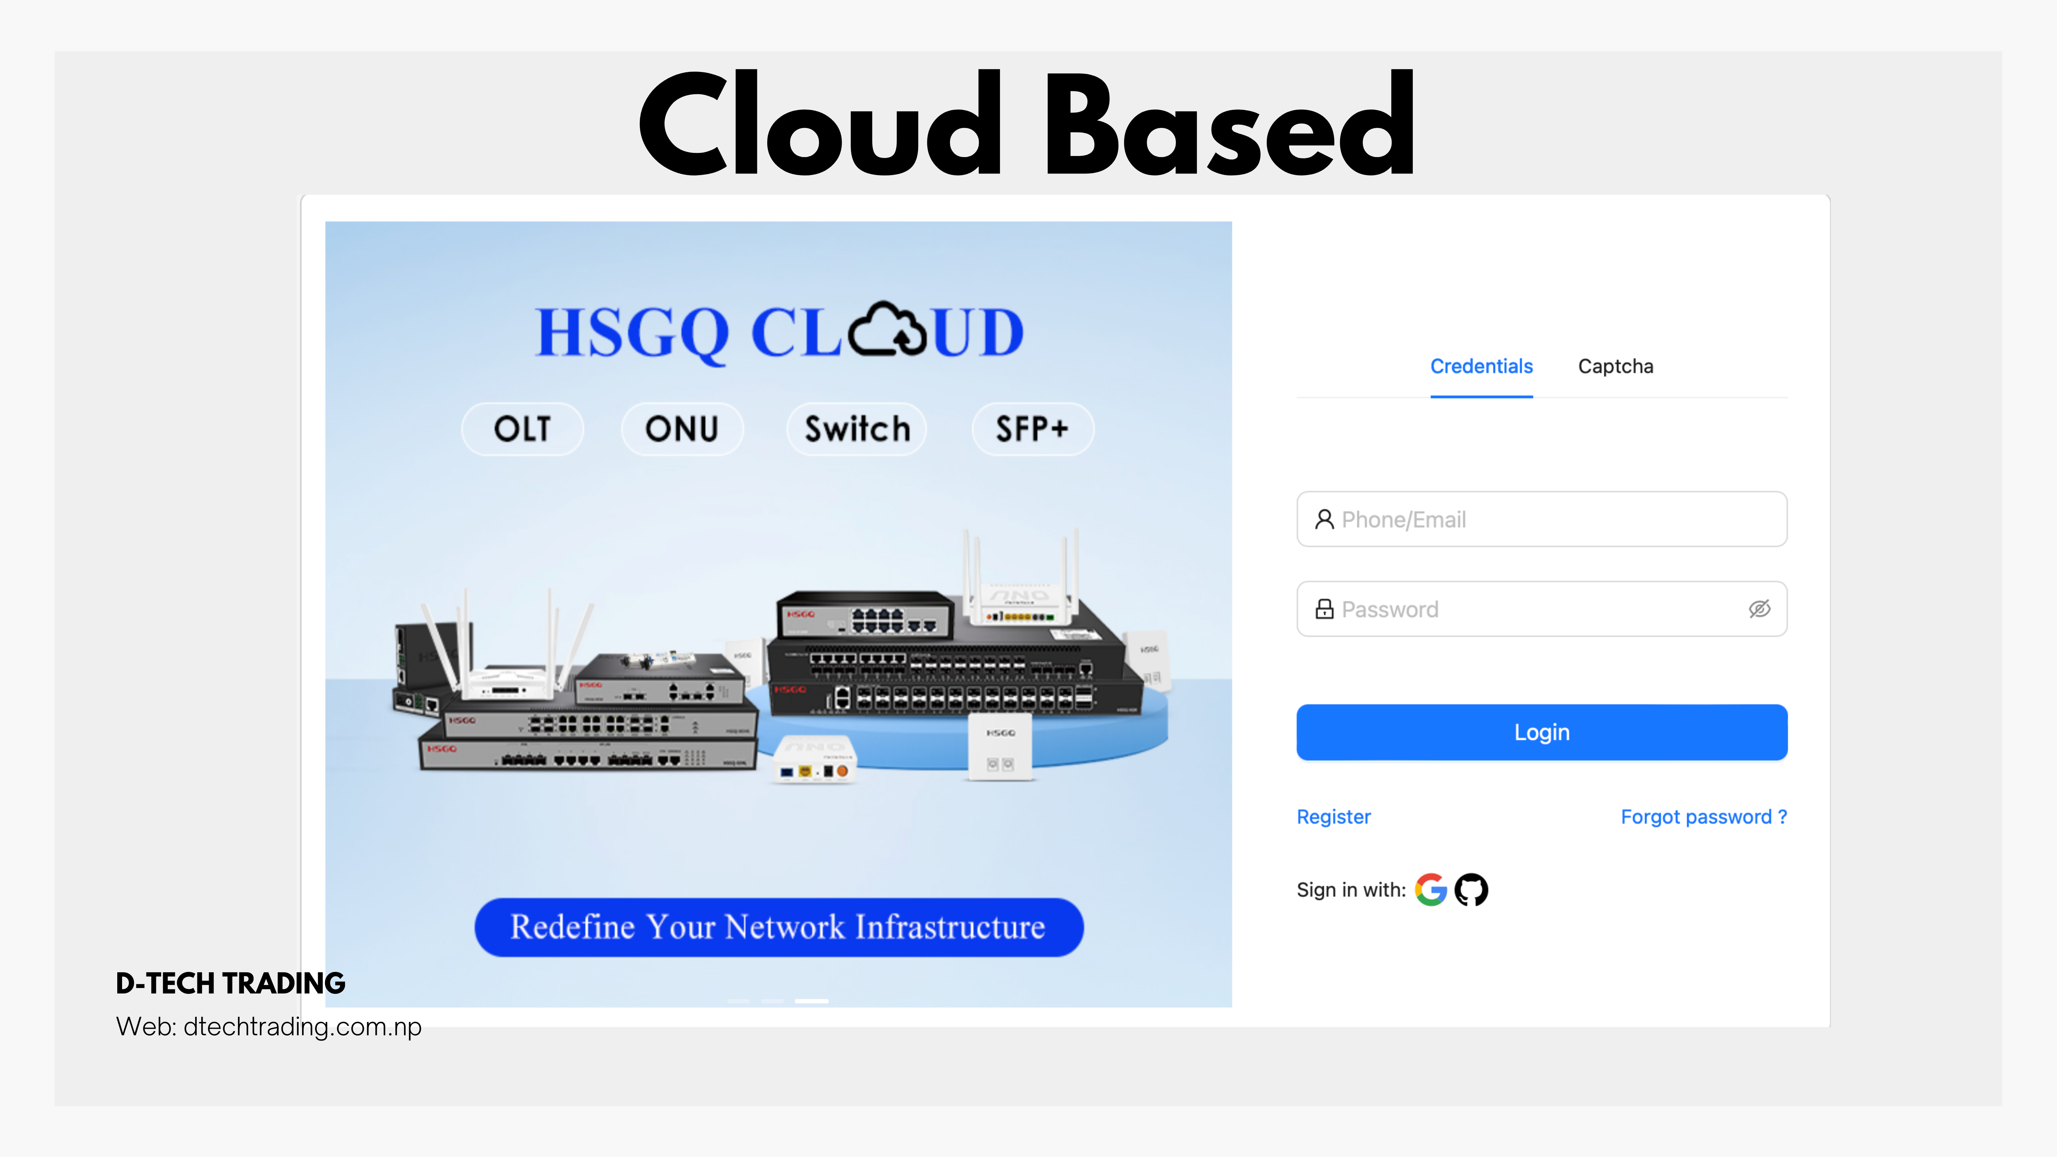Click the 'Sign in with:' label
Image resolution: width=2057 pixels, height=1157 pixels.
[1351, 890]
